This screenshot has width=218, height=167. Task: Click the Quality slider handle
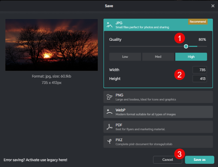[x=186, y=46]
